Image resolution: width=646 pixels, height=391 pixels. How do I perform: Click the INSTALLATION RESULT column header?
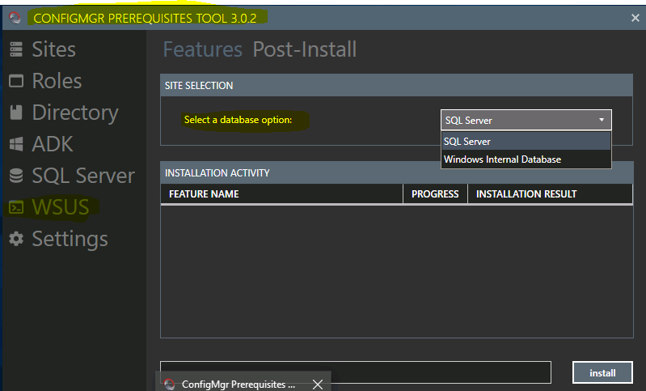550,193
